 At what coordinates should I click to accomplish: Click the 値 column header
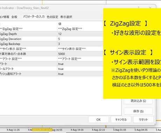pos(60,24)
